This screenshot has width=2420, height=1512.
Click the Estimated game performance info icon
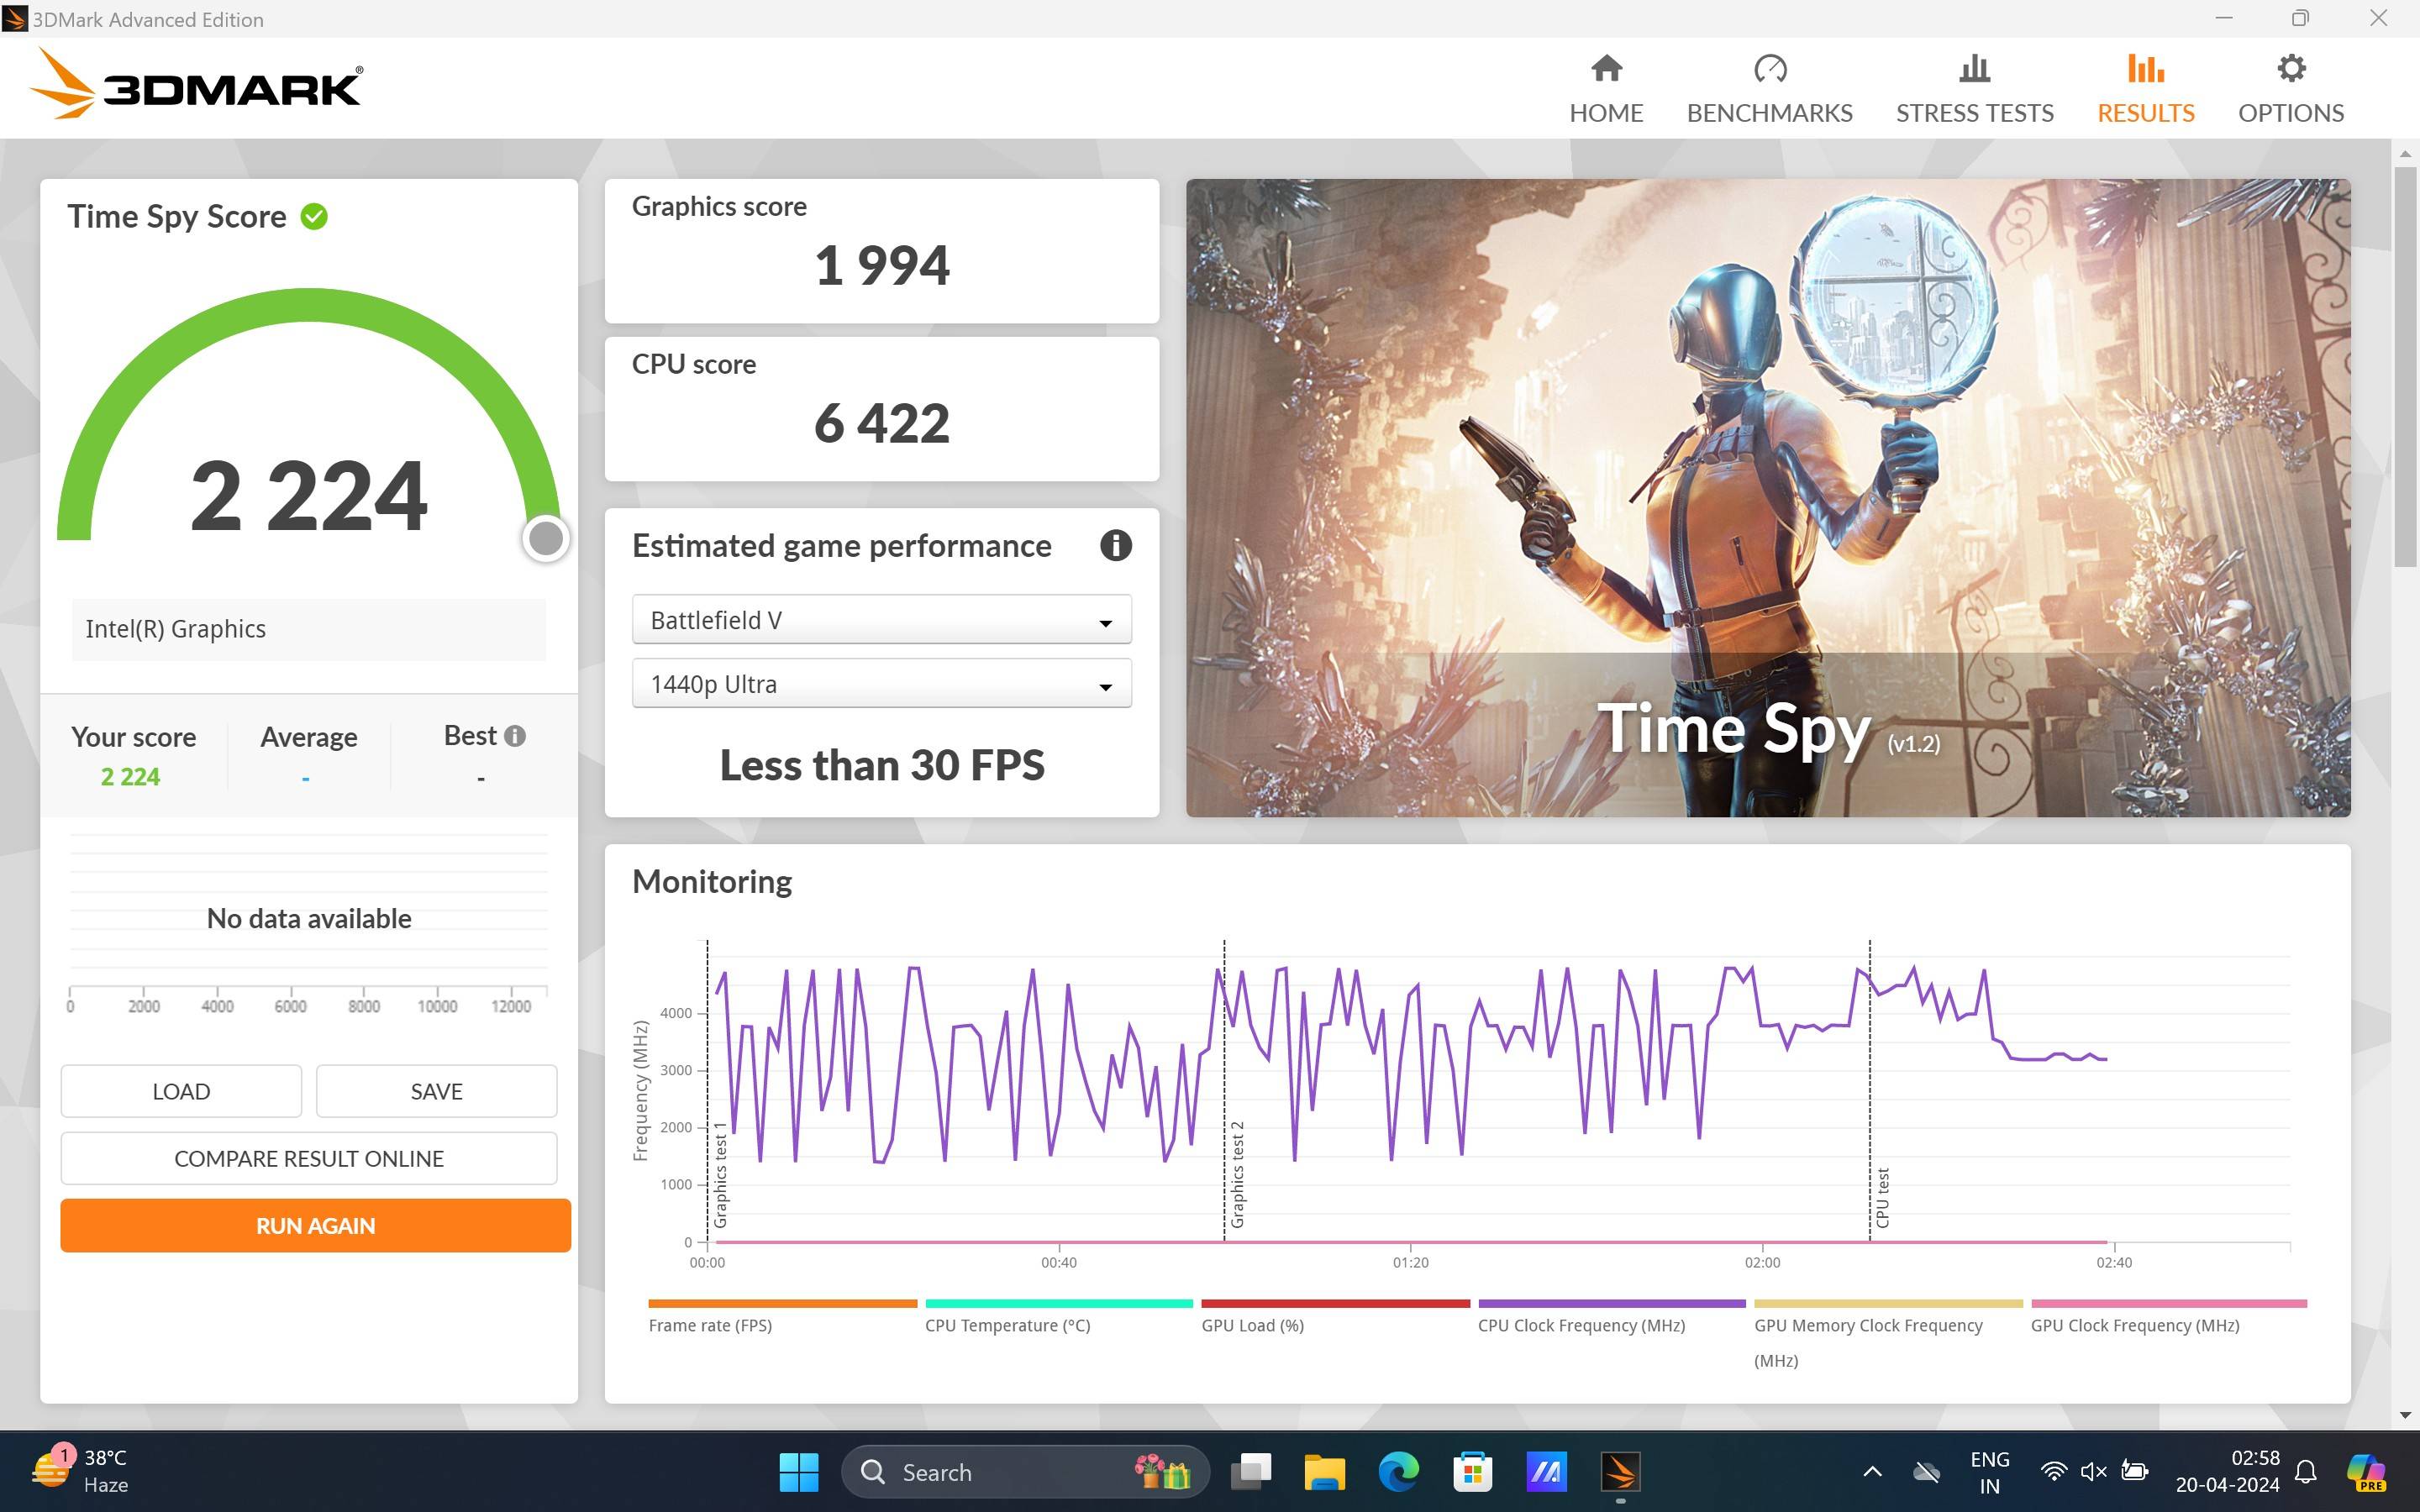[x=1115, y=546]
